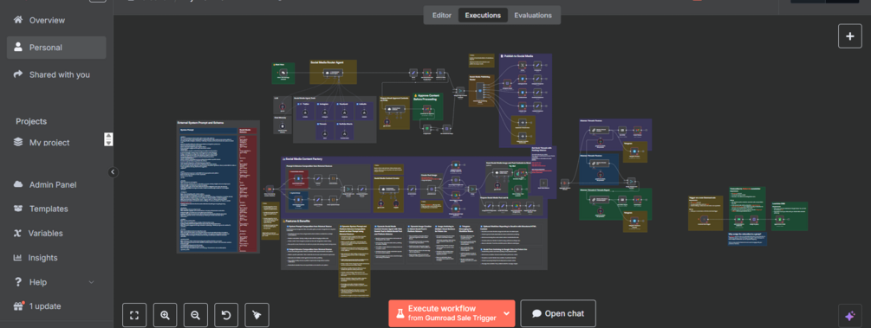Switch to the Editor tab
Screen dimensions: 871x328
tap(442, 15)
